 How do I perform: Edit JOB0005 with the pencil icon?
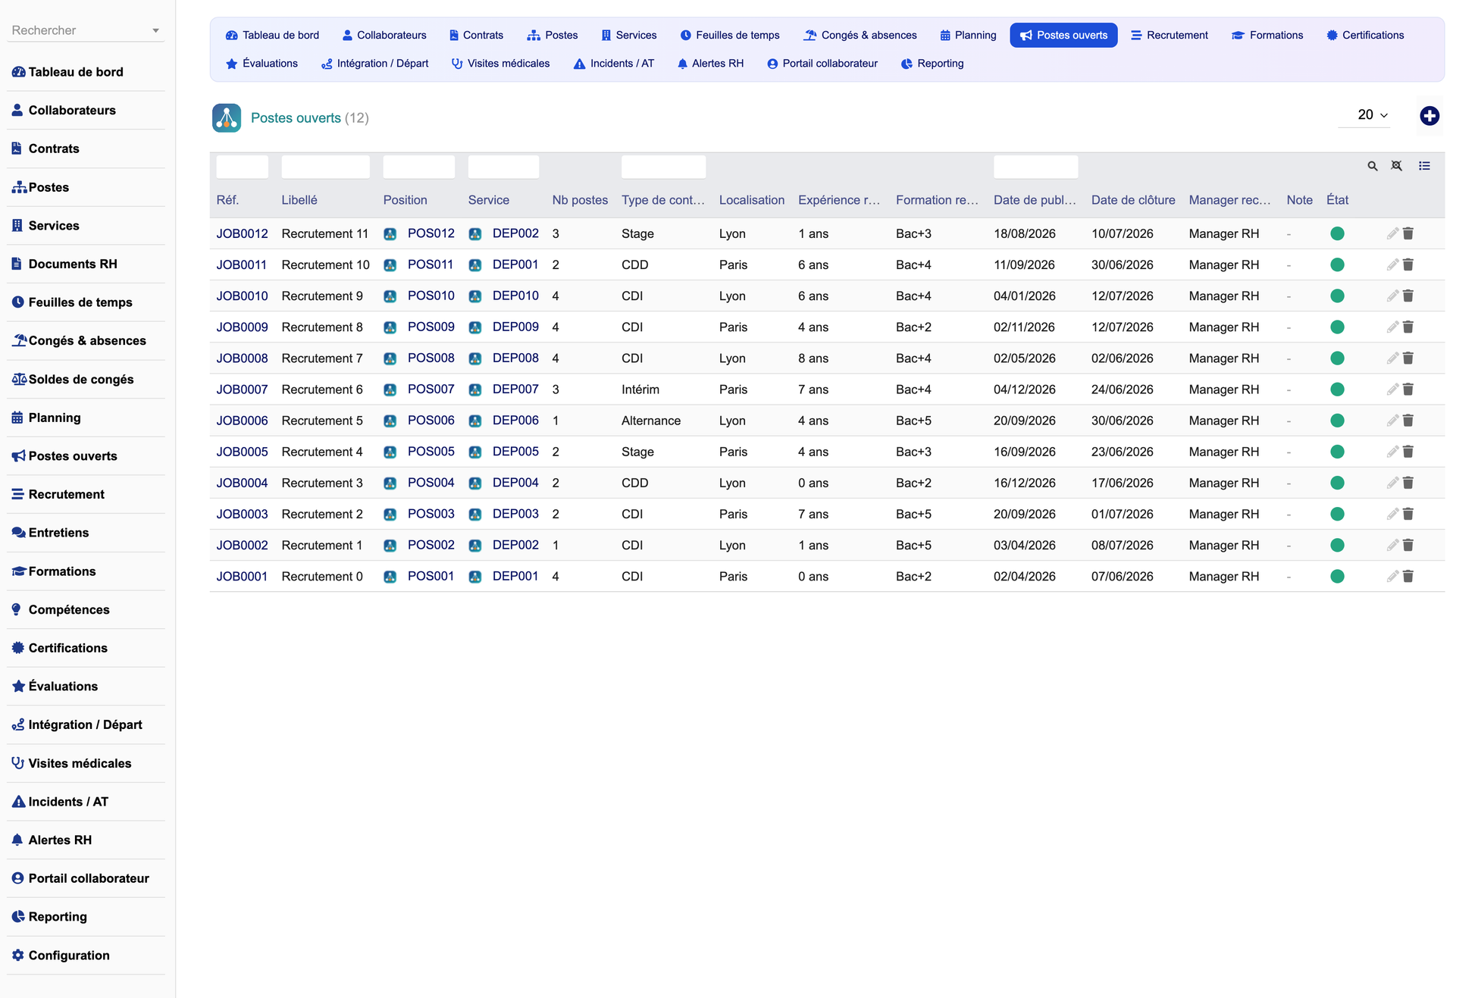click(x=1392, y=452)
